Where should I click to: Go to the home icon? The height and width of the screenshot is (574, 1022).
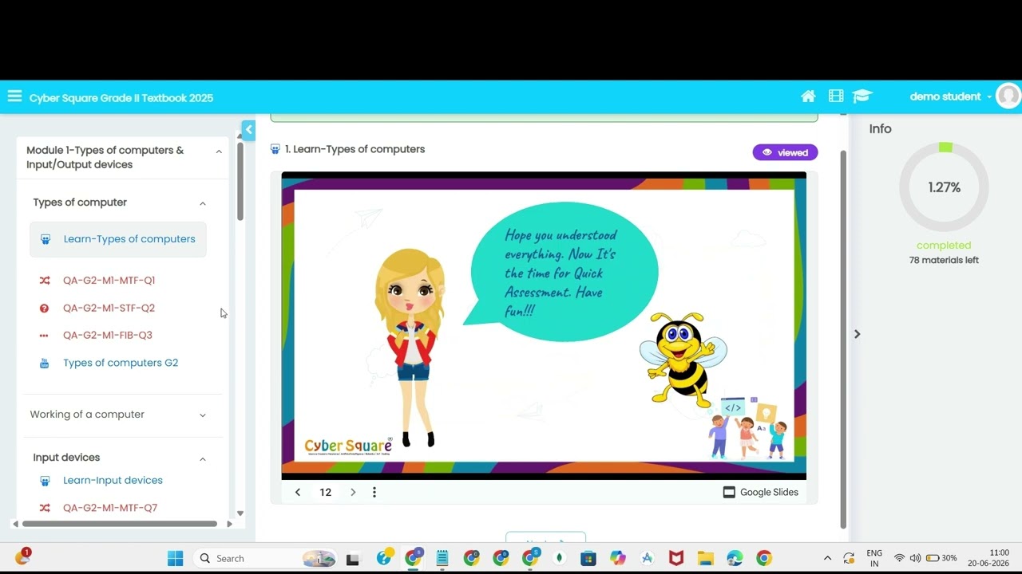(808, 96)
